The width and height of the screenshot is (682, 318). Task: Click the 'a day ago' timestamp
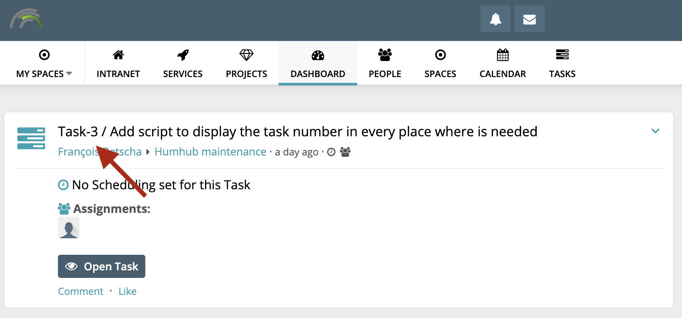coord(296,152)
